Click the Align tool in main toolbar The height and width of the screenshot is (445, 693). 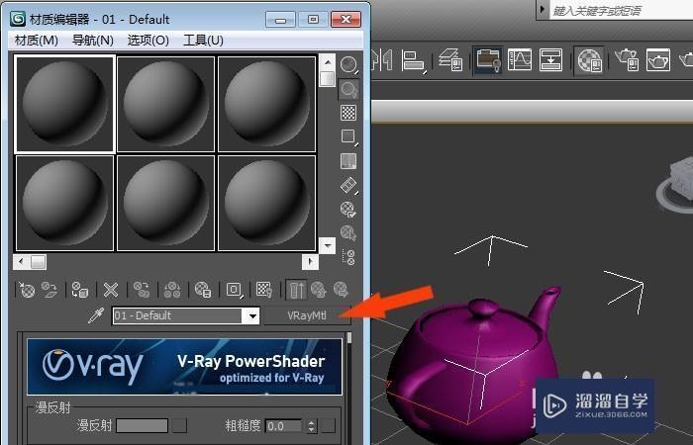point(413,60)
